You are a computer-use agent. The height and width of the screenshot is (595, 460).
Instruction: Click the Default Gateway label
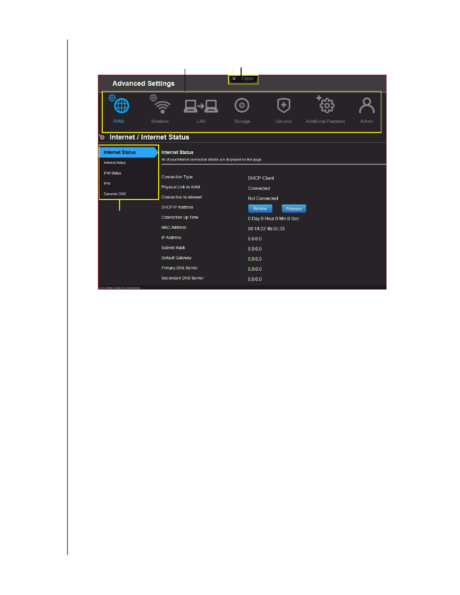tap(176, 258)
